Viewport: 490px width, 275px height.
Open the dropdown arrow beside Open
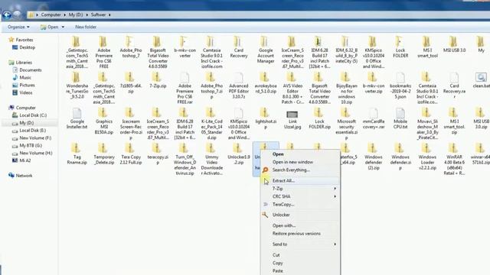pos(63,27)
